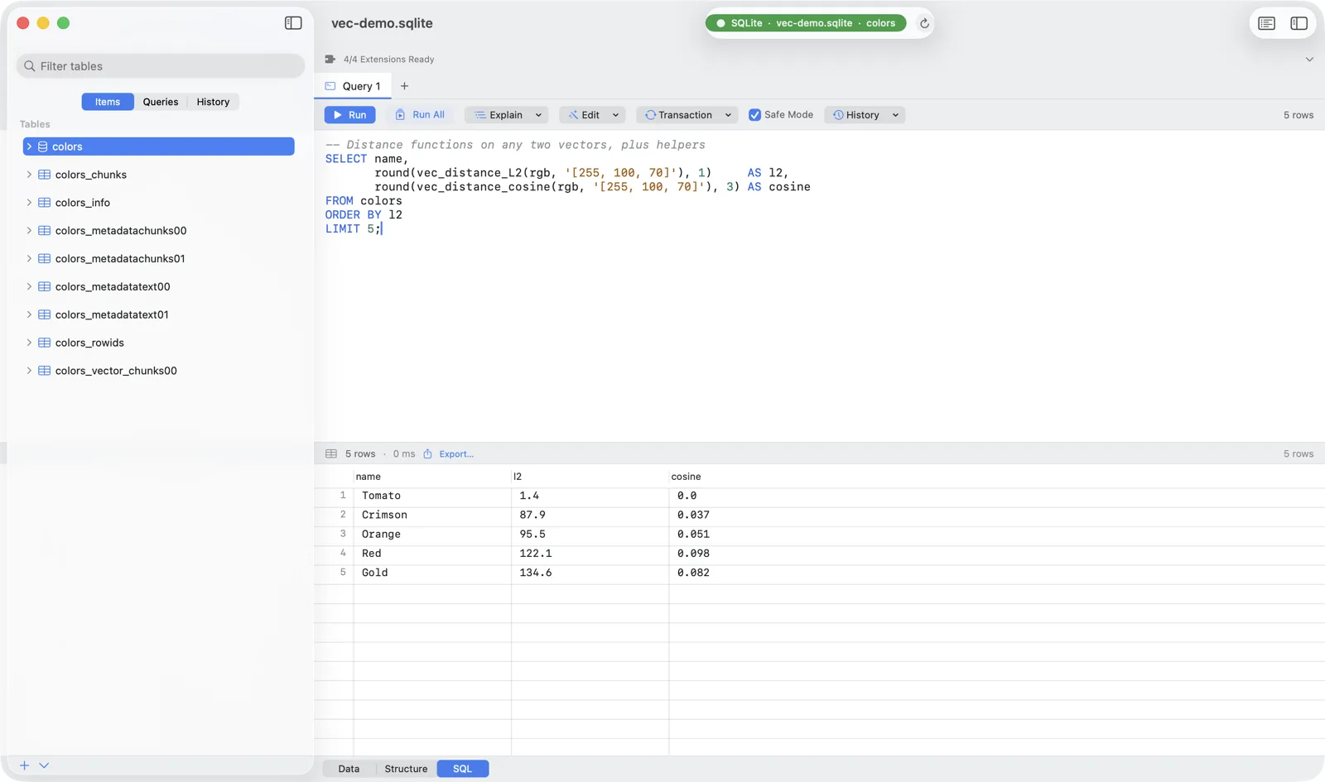The height and width of the screenshot is (782, 1325).
Task: Switch to the Queries sidebar tab
Action: pyautogui.click(x=161, y=102)
